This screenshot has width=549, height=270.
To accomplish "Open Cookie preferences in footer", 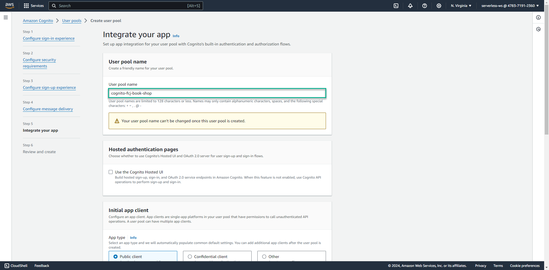I will [x=525, y=266].
